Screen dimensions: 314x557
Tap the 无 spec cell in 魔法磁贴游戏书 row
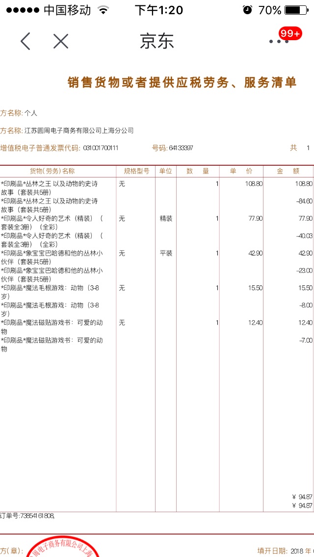tap(122, 323)
